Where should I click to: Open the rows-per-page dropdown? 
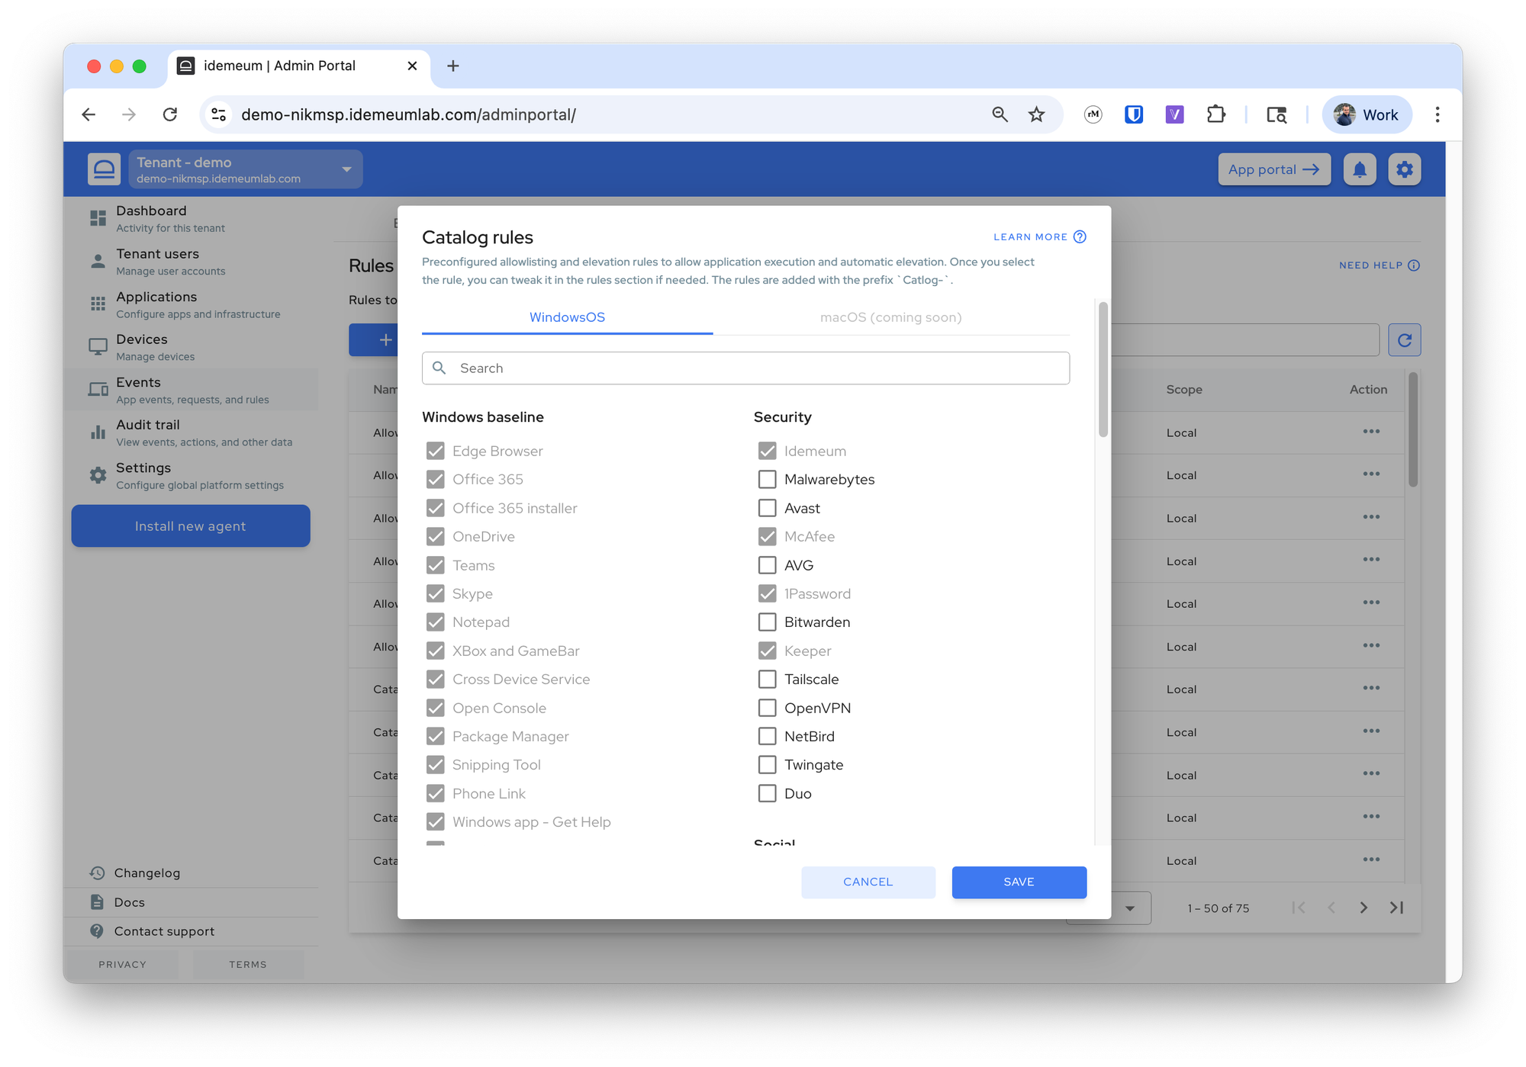point(1129,908)
